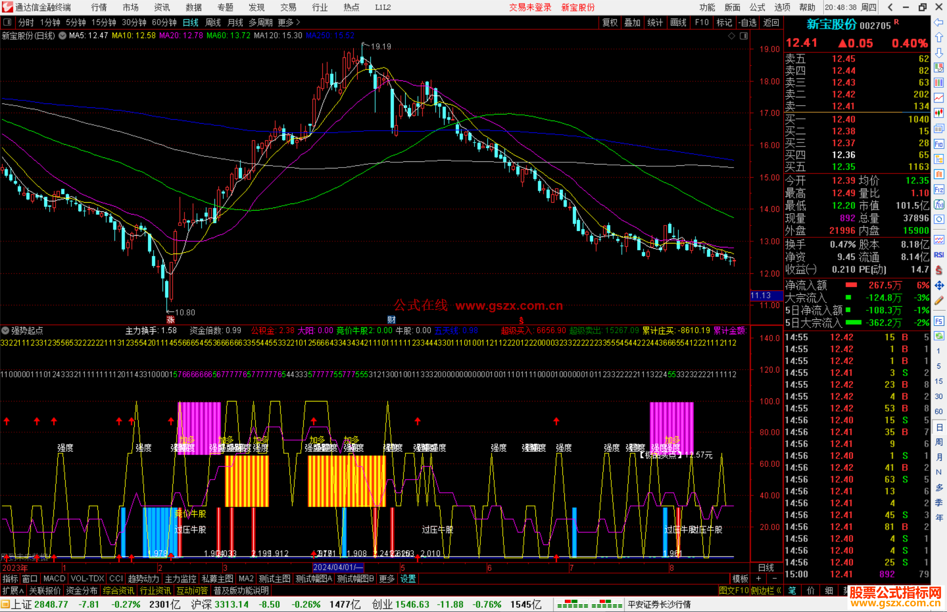Image resolution: width=947 pixels, height=612 pixels.
Task: Click the highlighted 2024/04/01 date marker
Action: tap(338, 567)
